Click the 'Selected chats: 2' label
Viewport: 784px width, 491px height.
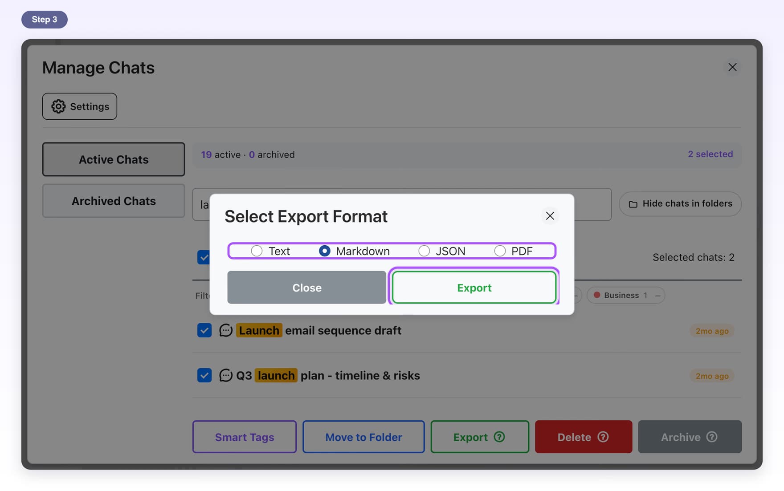694,257
